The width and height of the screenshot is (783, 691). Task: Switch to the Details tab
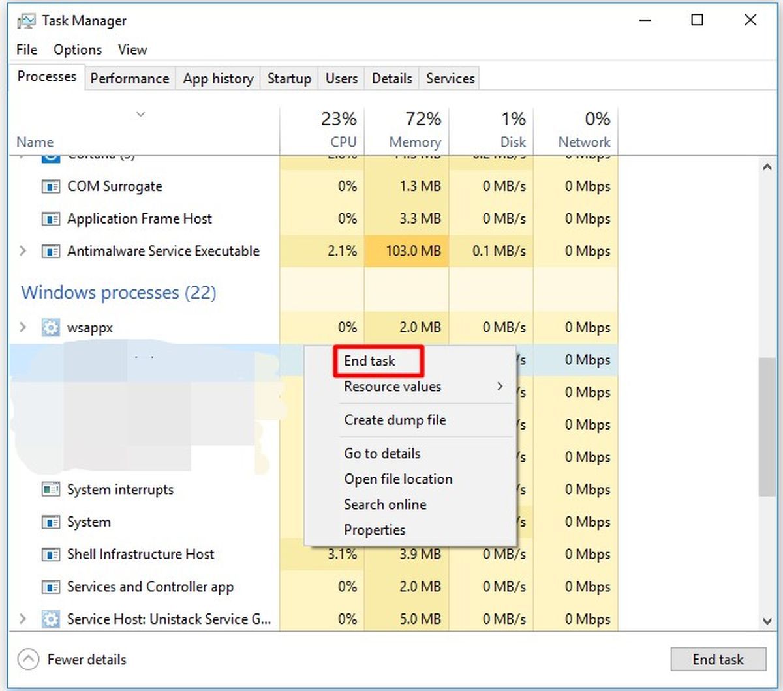[x=391, y=79]
